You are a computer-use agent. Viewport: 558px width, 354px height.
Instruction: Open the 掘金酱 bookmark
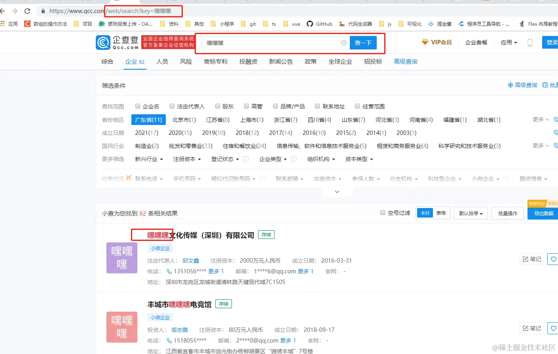tap(440, 24)
